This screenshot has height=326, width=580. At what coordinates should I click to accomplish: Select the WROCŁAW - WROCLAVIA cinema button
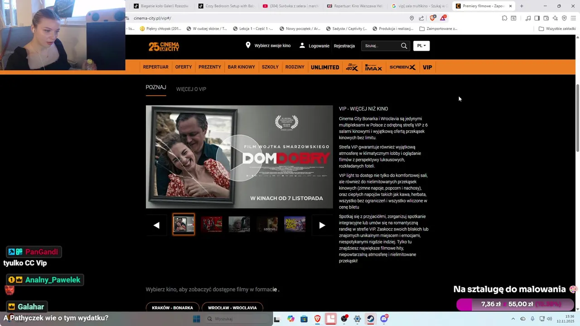click(232, 307)
